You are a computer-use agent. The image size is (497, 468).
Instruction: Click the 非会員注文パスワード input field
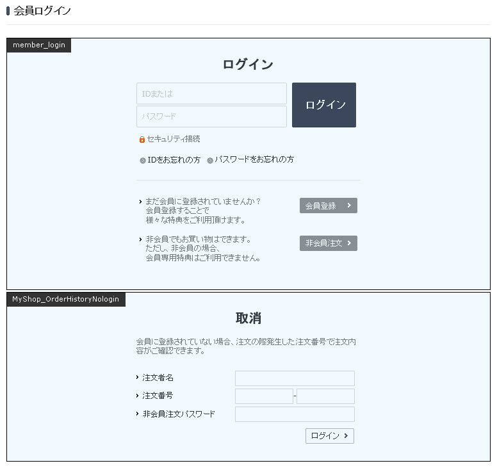click(x=295, y=414)
